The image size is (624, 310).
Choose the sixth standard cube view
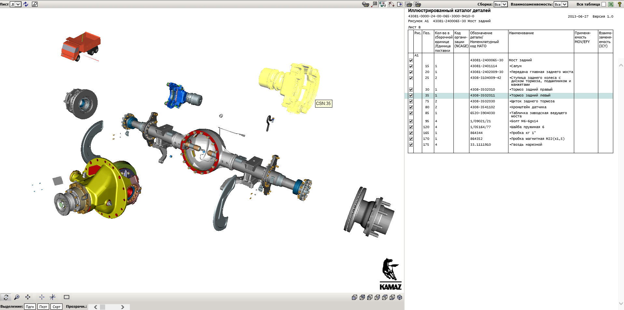coord(392,297)
